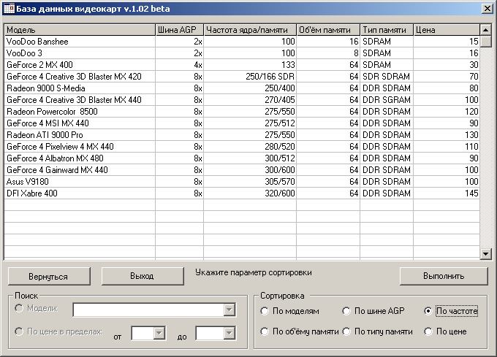Select the 'По моделям' sort option
497x357 pixels.
(265, 311)
